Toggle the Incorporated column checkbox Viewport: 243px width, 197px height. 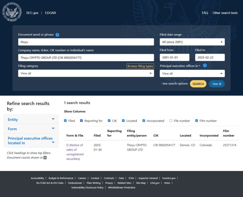pos(144,121)
